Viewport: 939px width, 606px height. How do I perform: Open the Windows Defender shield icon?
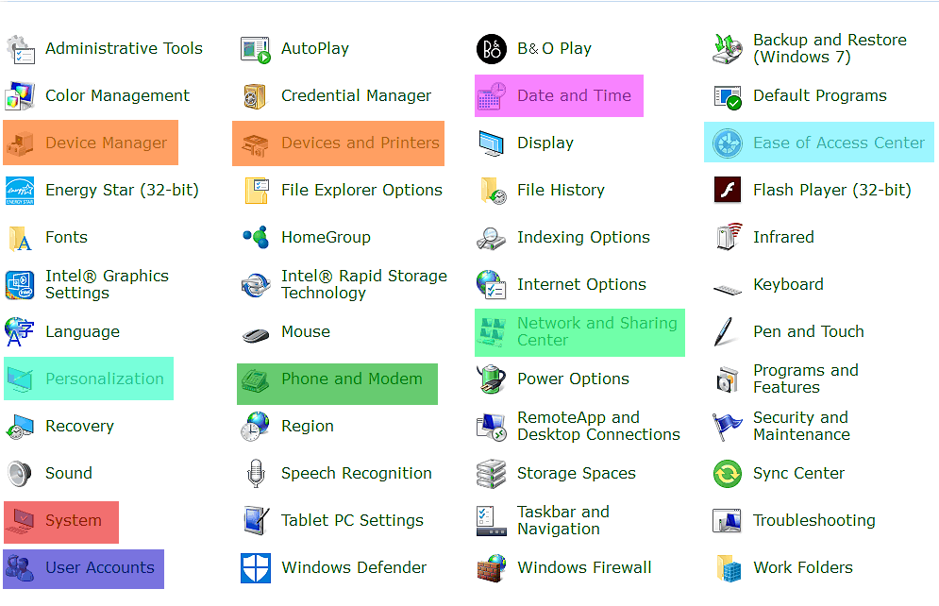coord(256,567)
